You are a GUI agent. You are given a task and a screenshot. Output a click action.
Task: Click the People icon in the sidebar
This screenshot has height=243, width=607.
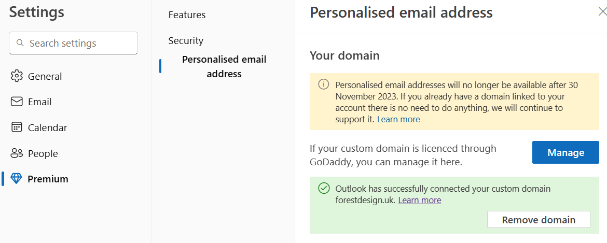pos(17,153)
